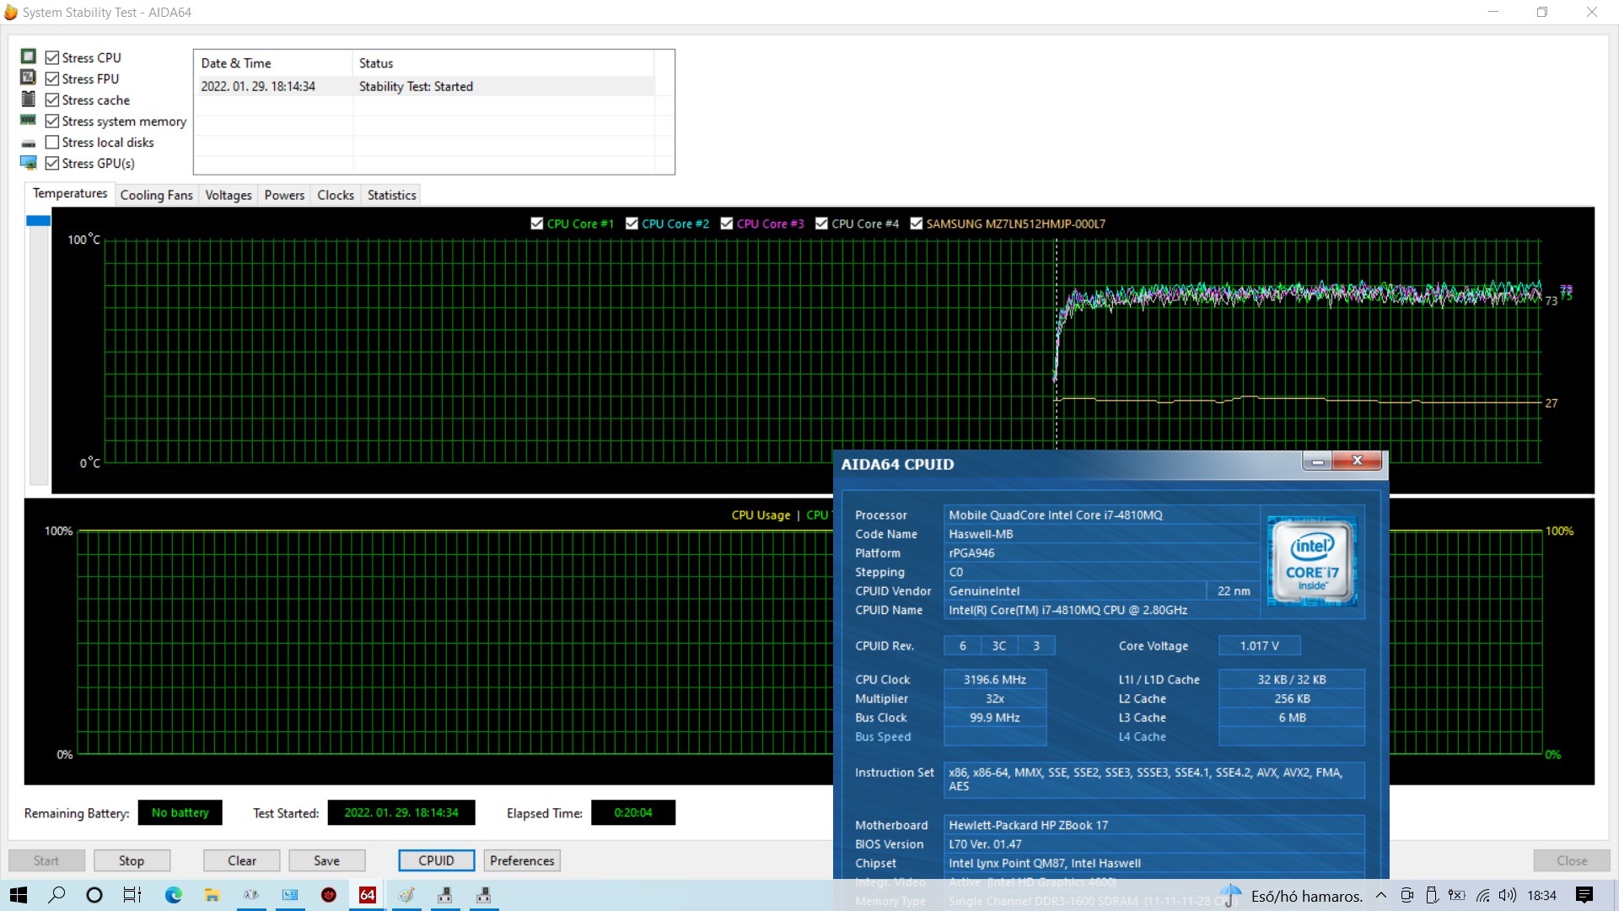Minimize the AIDA64 CPUID panel

(x=1317, y=461)
